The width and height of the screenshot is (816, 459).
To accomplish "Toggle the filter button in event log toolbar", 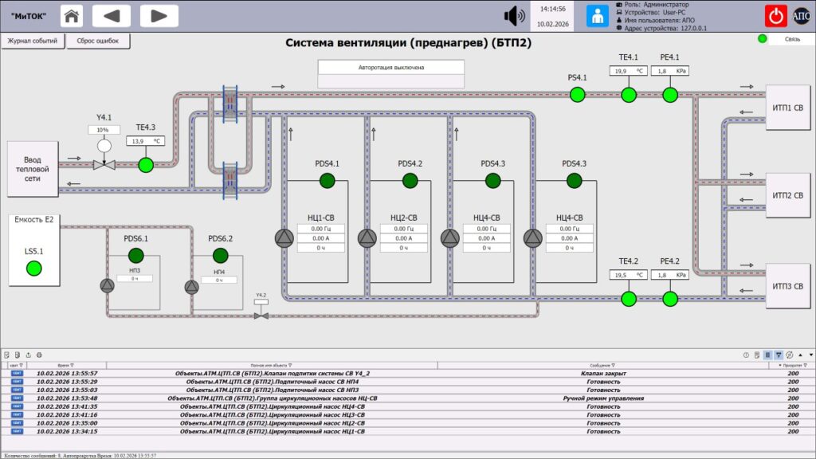I will [x=779, y=355].
